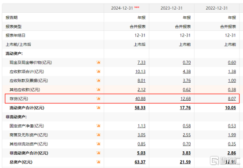Select the 流动资产: section heading
Image resolution: width=243 pixels, height=168 pixels.
14,54
